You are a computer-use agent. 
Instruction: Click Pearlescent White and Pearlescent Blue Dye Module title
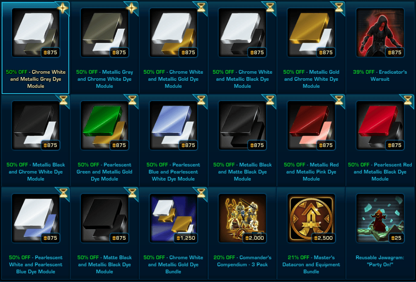click(x=36, y=265)
